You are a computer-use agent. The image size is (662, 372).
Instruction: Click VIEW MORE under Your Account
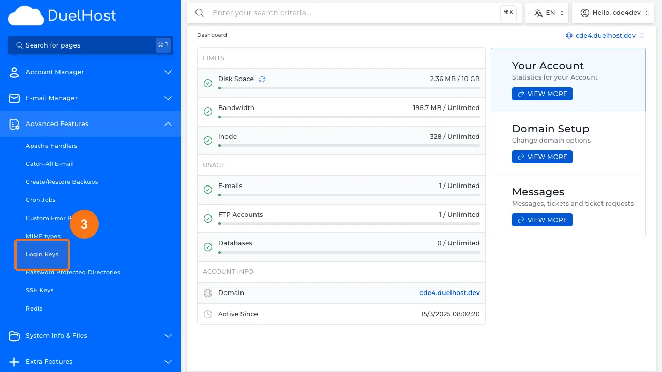(542, 94)
